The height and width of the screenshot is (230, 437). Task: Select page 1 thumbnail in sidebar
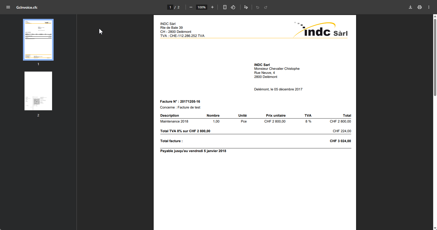[38, 40]
